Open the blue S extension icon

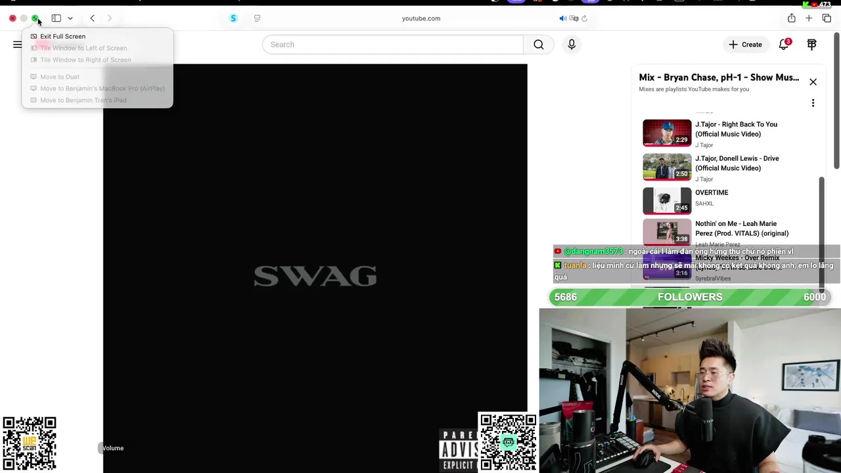click(233, 18)
